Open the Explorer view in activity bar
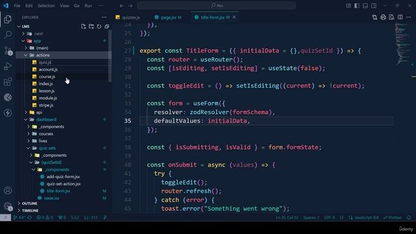This screenshot has width=416, height=234. [x=8, y=19]
